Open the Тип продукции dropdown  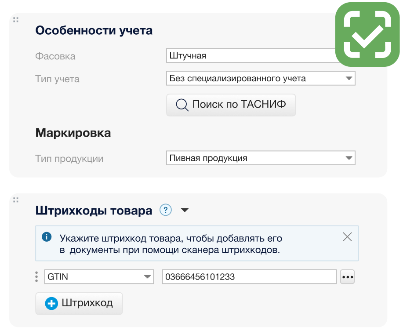tap(261, 158)
